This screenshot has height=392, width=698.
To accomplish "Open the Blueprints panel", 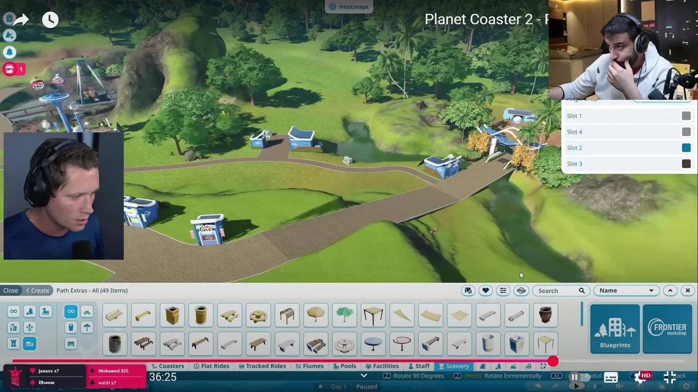I will [x=615, y=329].
